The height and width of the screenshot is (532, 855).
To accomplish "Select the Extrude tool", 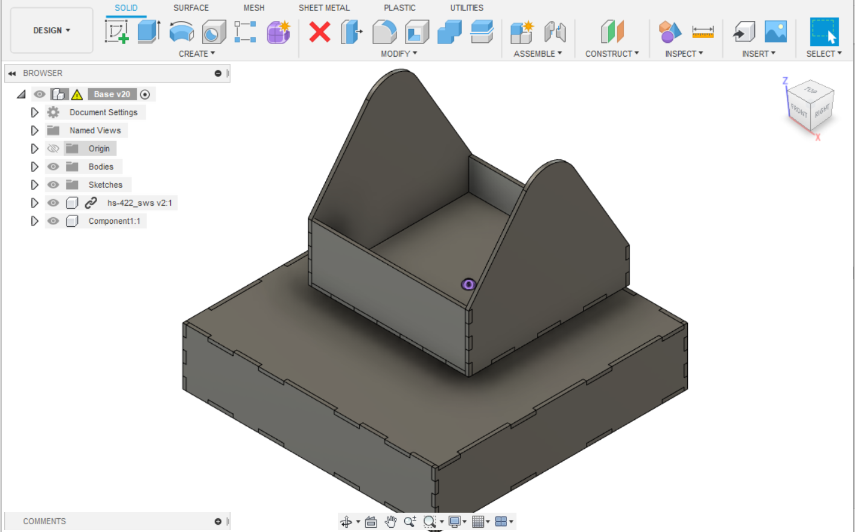I will point(148,31).
